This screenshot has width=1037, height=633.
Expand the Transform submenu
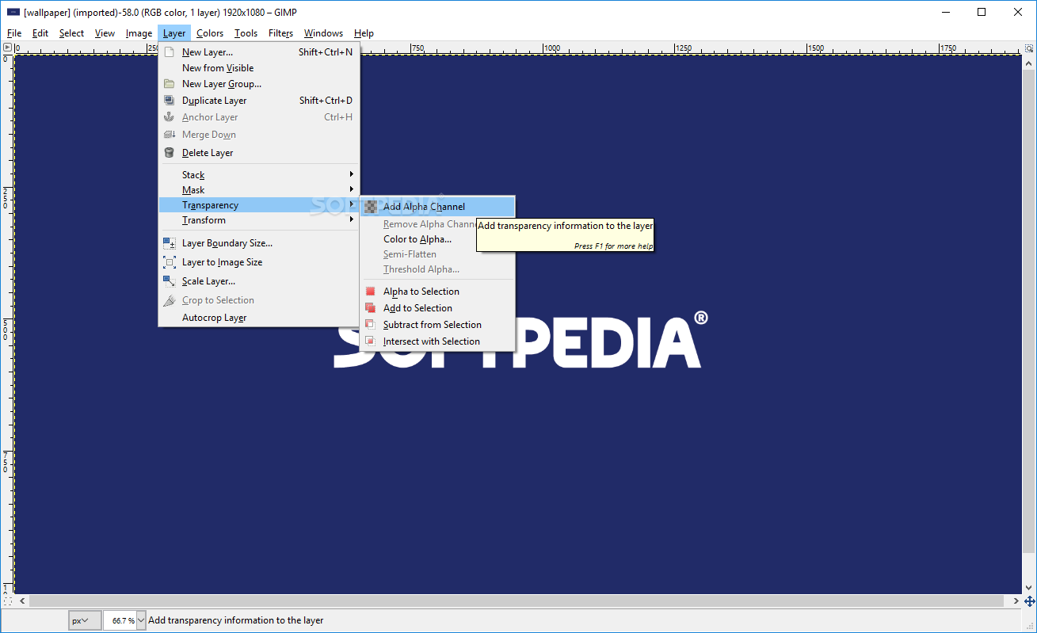pos(259,220)
